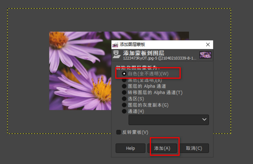The height and width of the screenshot is (164, 253).
Task: Click the flower image on the canvas
Action: [x=80, y=71]
